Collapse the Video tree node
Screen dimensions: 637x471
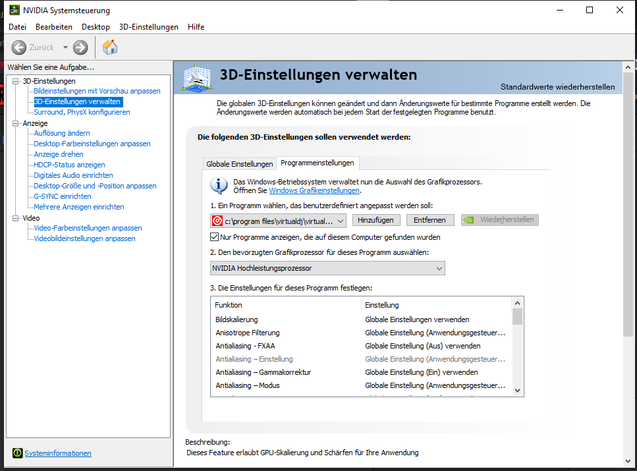pyautogui.click(x=16, y=218)
